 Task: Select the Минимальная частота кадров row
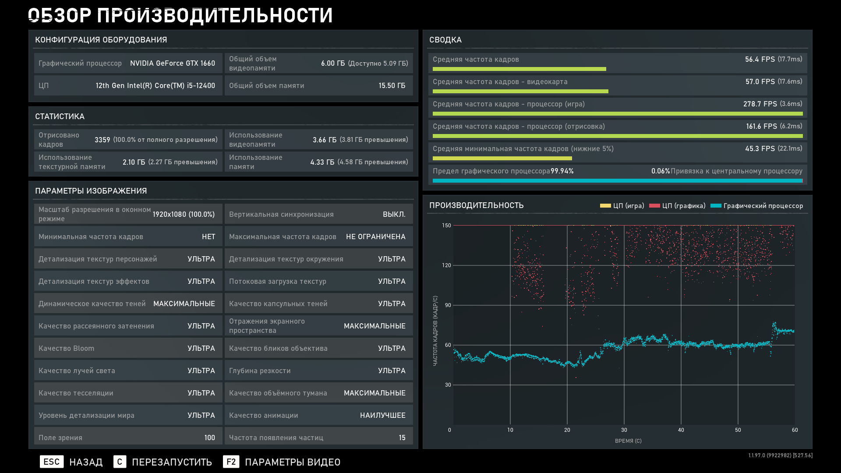[x=128, y=236]
